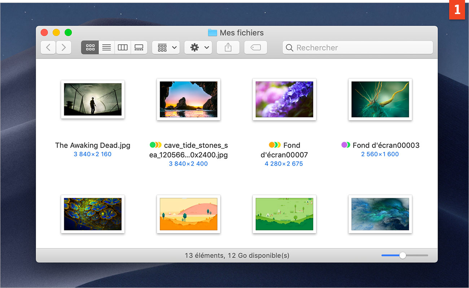Go forward with the right chevron button

63,48
